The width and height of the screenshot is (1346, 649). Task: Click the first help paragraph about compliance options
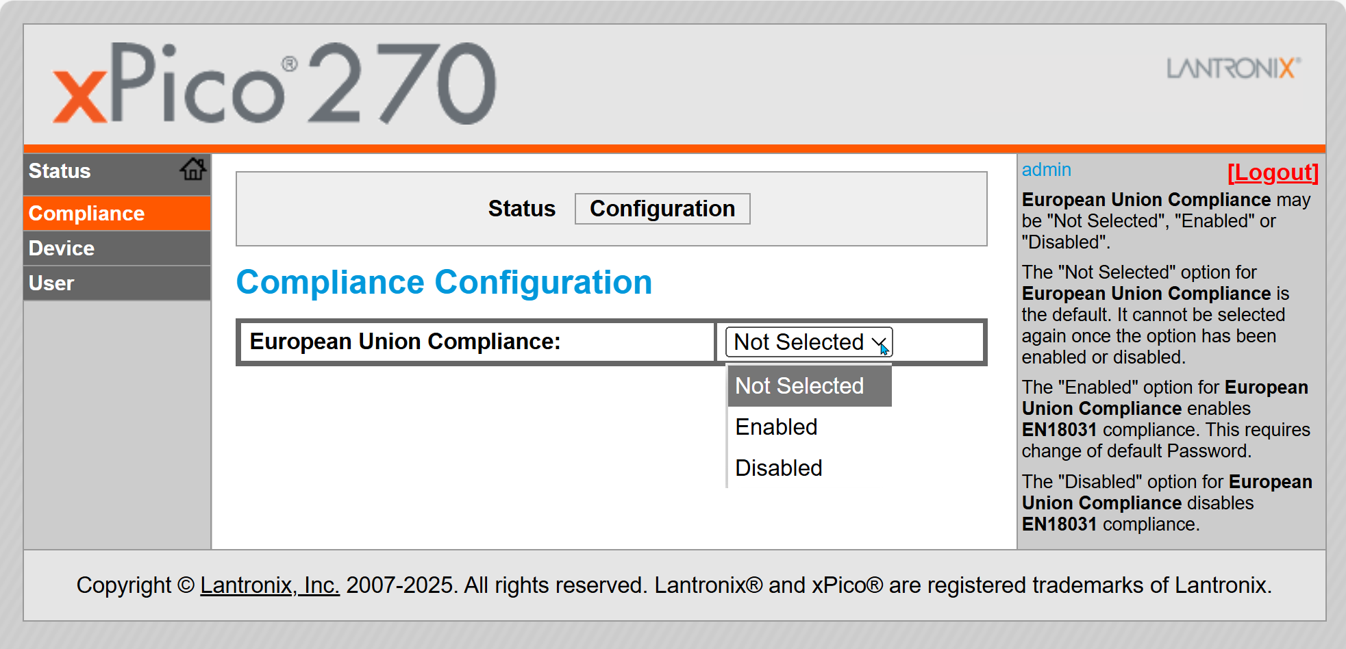pos(1164,221)
